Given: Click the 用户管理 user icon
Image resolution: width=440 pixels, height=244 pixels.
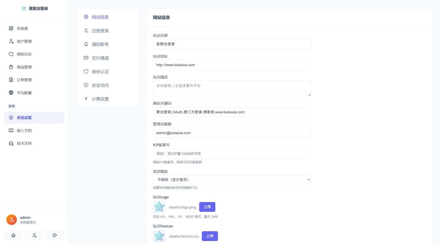Looking at the screenshot, I should click(x=11, y=41).
